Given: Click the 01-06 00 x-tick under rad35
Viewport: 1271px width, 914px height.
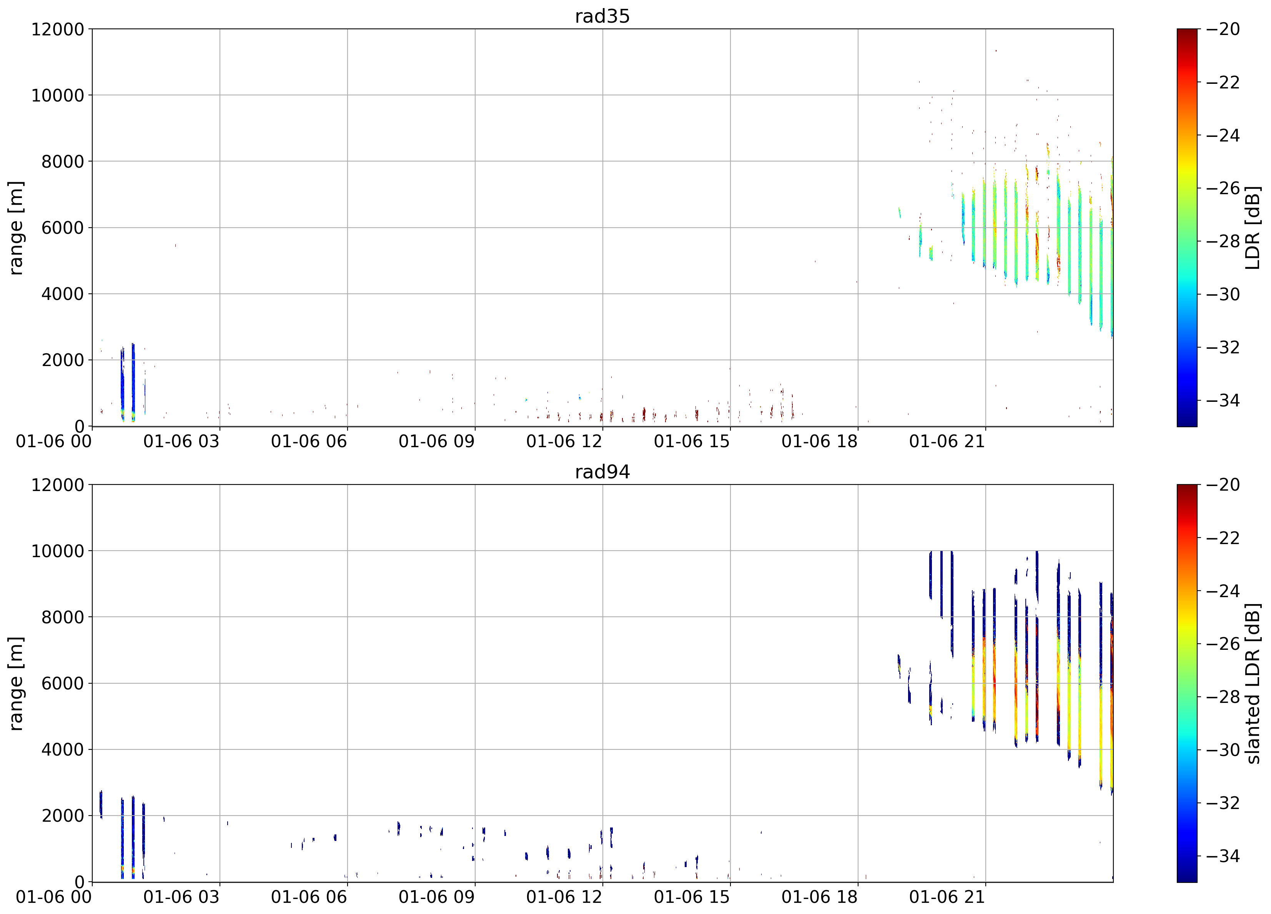Looking at the screenshot, I should 54,441.
